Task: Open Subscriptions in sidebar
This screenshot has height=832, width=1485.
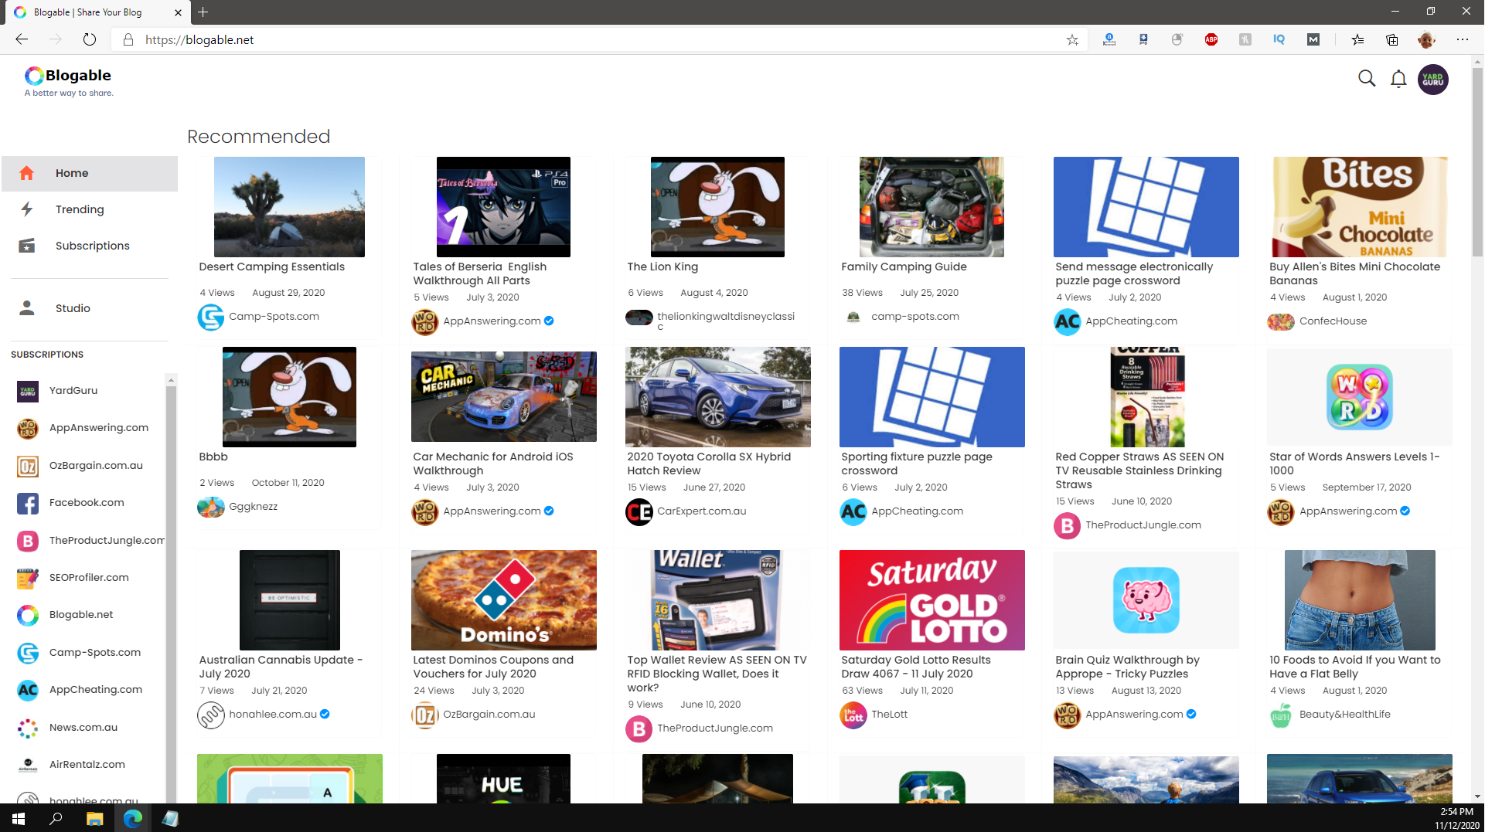Action: point(90,246)
